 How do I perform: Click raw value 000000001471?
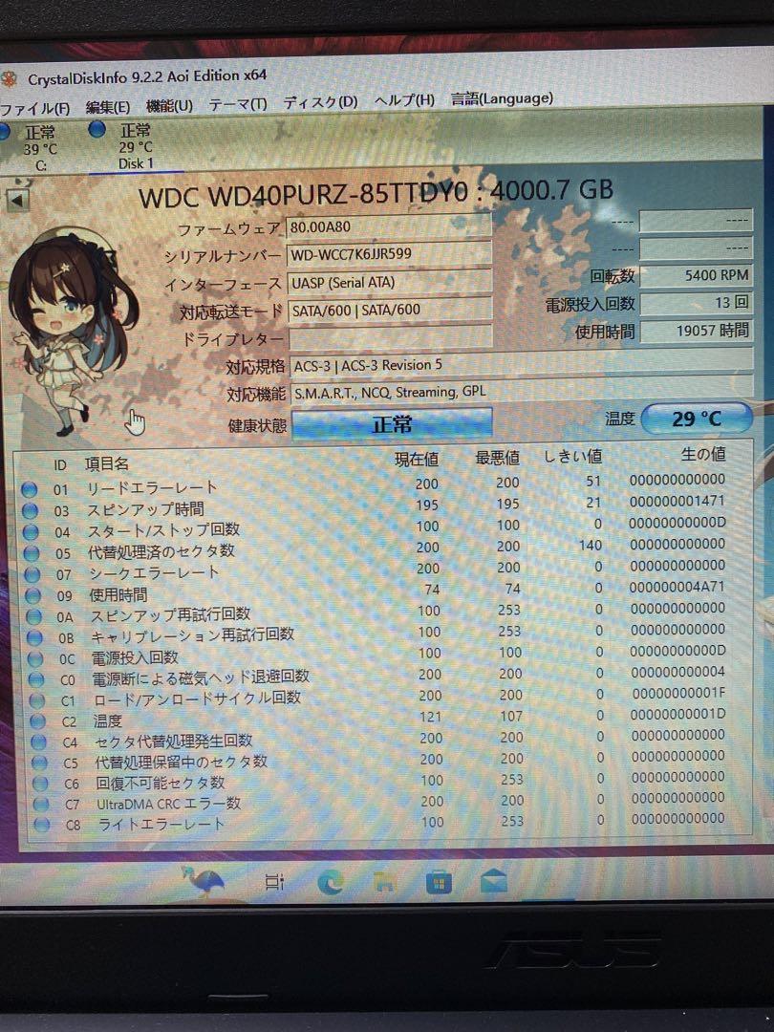pyautogui.click(x=677, y=502)
